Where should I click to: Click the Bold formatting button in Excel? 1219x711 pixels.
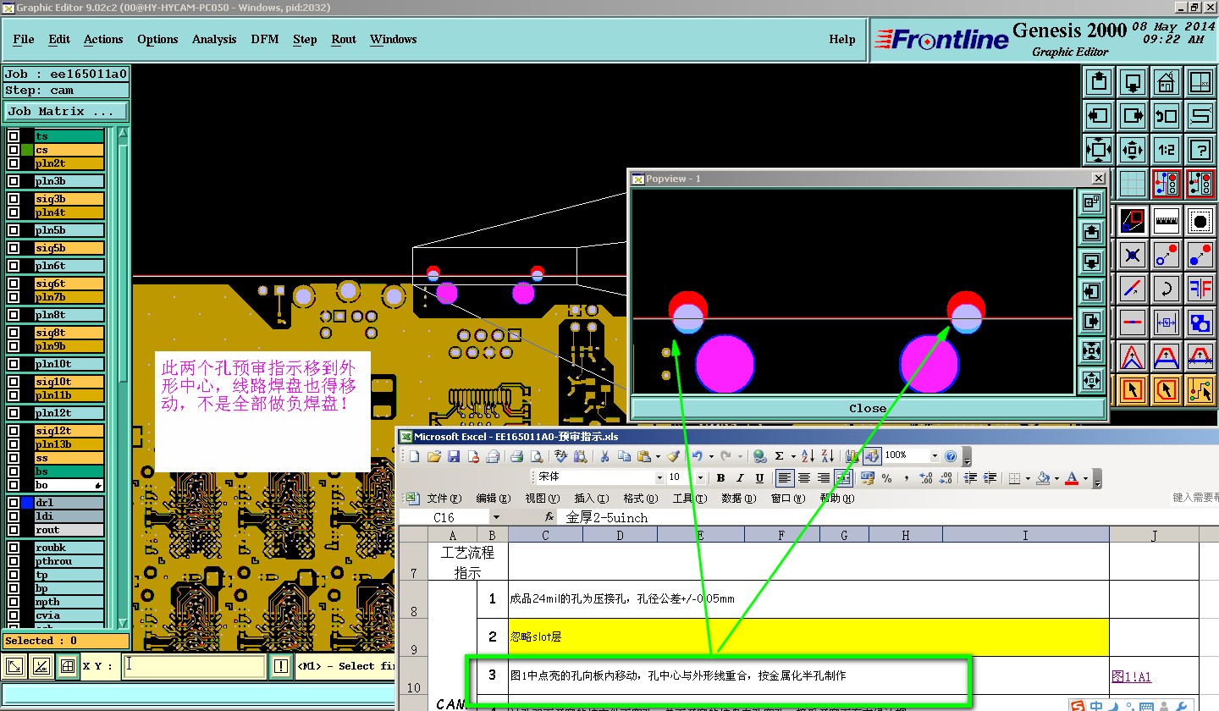coord(720,478)
